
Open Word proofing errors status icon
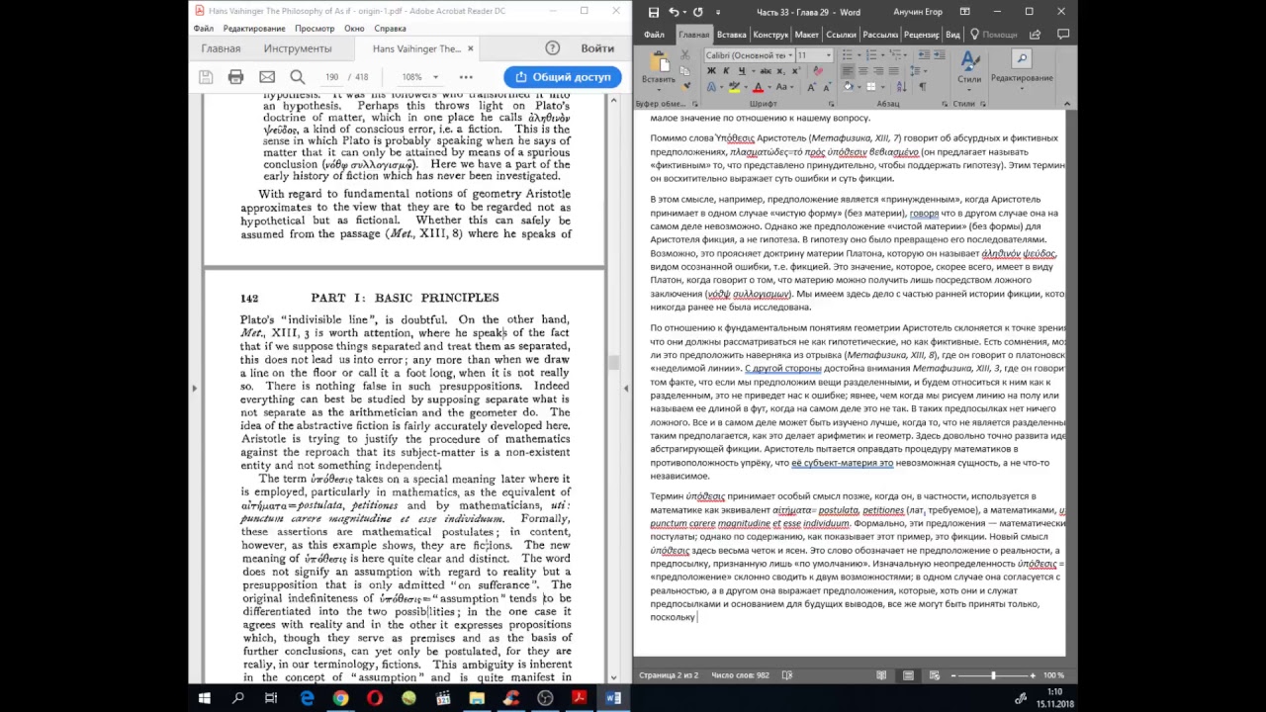click(787, 675)
